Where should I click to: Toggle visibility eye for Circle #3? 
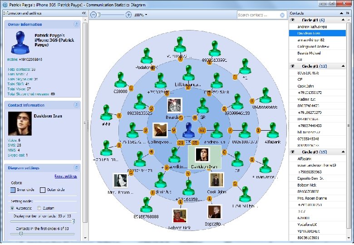click(292, 152)
